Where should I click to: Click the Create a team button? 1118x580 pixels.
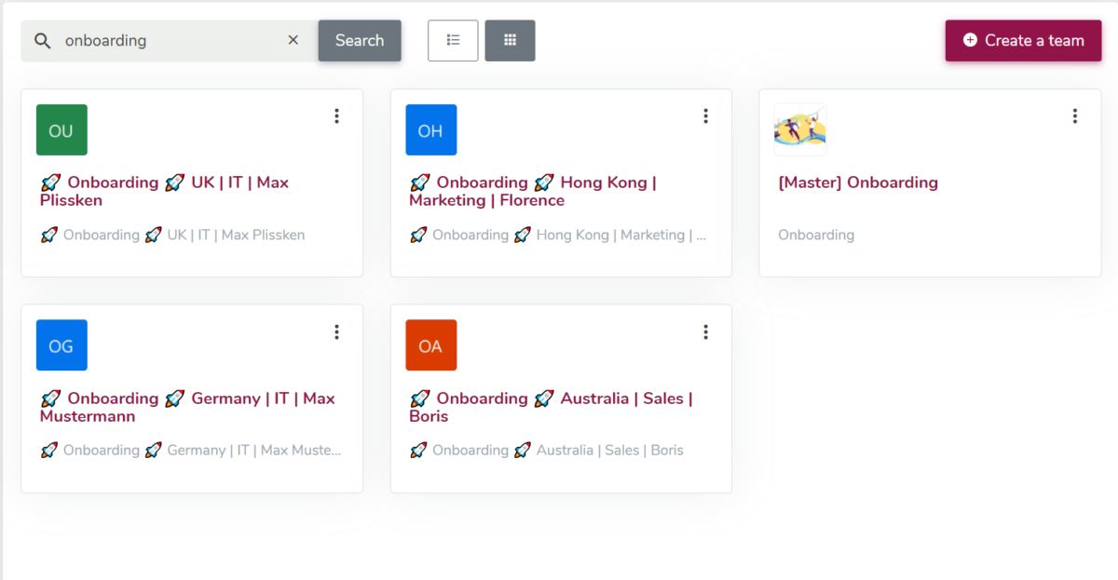click(x=1023, y=40)
